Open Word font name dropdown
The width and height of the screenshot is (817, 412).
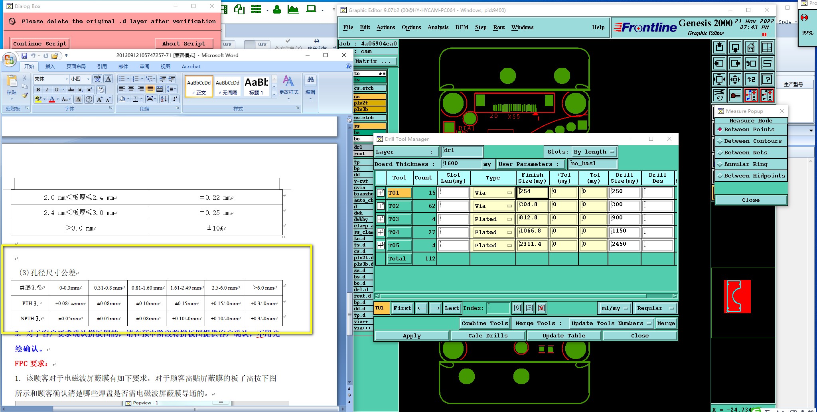(67, 79)
